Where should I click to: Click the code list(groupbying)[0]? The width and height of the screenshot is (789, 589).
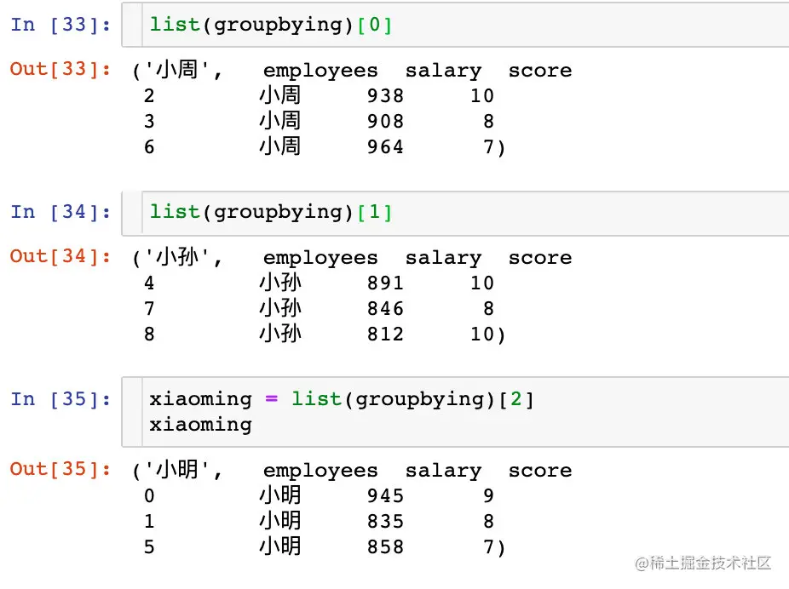271,25
